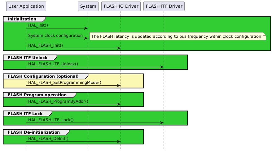The width and height of the screenshot is (272, 151).
Task: Select the FLASH ITF Lock group label
Action: pyautogui.click(x=25, y=114)
